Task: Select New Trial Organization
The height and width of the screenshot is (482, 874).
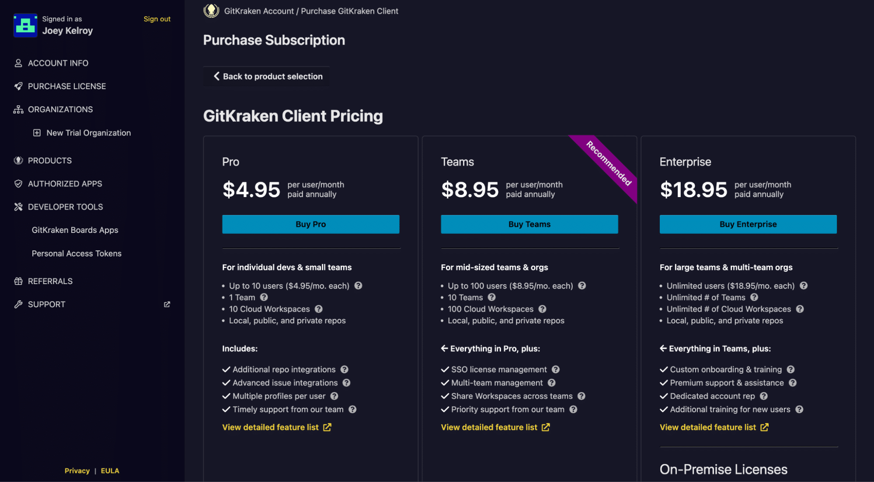Action: pyautogui.click(x=88, y=133)
